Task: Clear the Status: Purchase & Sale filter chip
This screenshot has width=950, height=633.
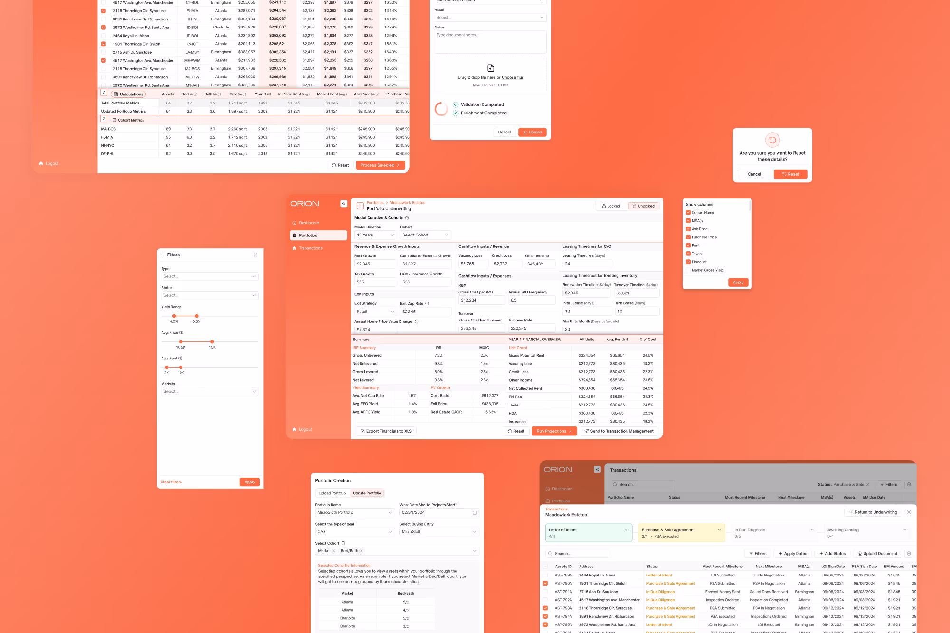Action: (868, 485)
